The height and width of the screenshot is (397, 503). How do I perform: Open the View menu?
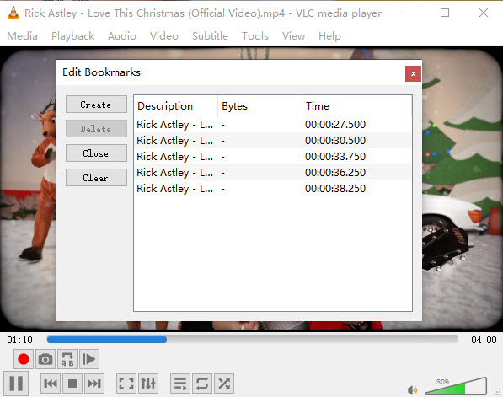tap(293, 36)
